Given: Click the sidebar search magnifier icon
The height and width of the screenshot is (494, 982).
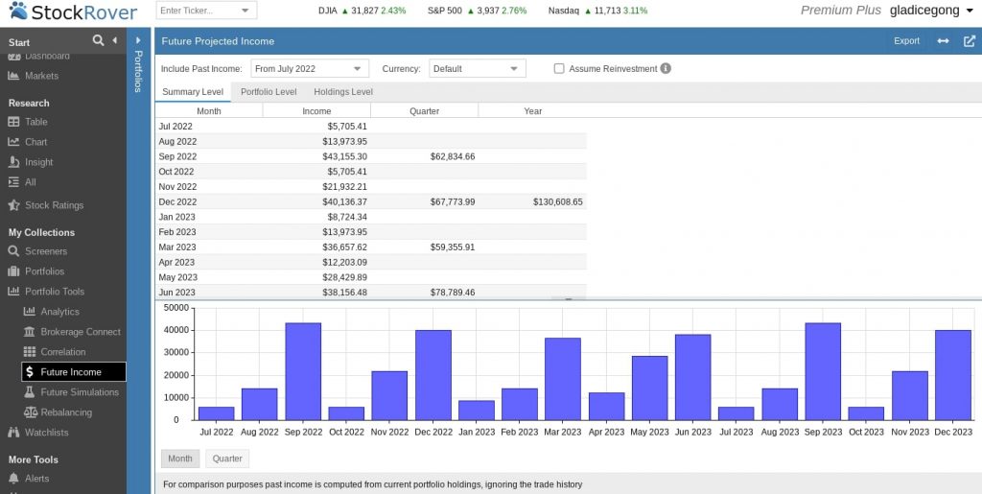Looking at the screenshot, I should tap(98, 40).
